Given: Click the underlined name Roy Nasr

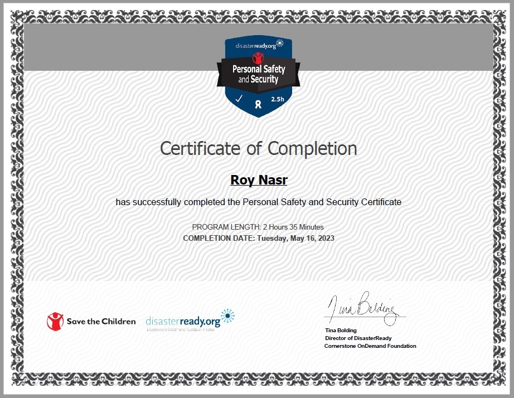Looking at the screenshot, I should [x=258, y=180].
